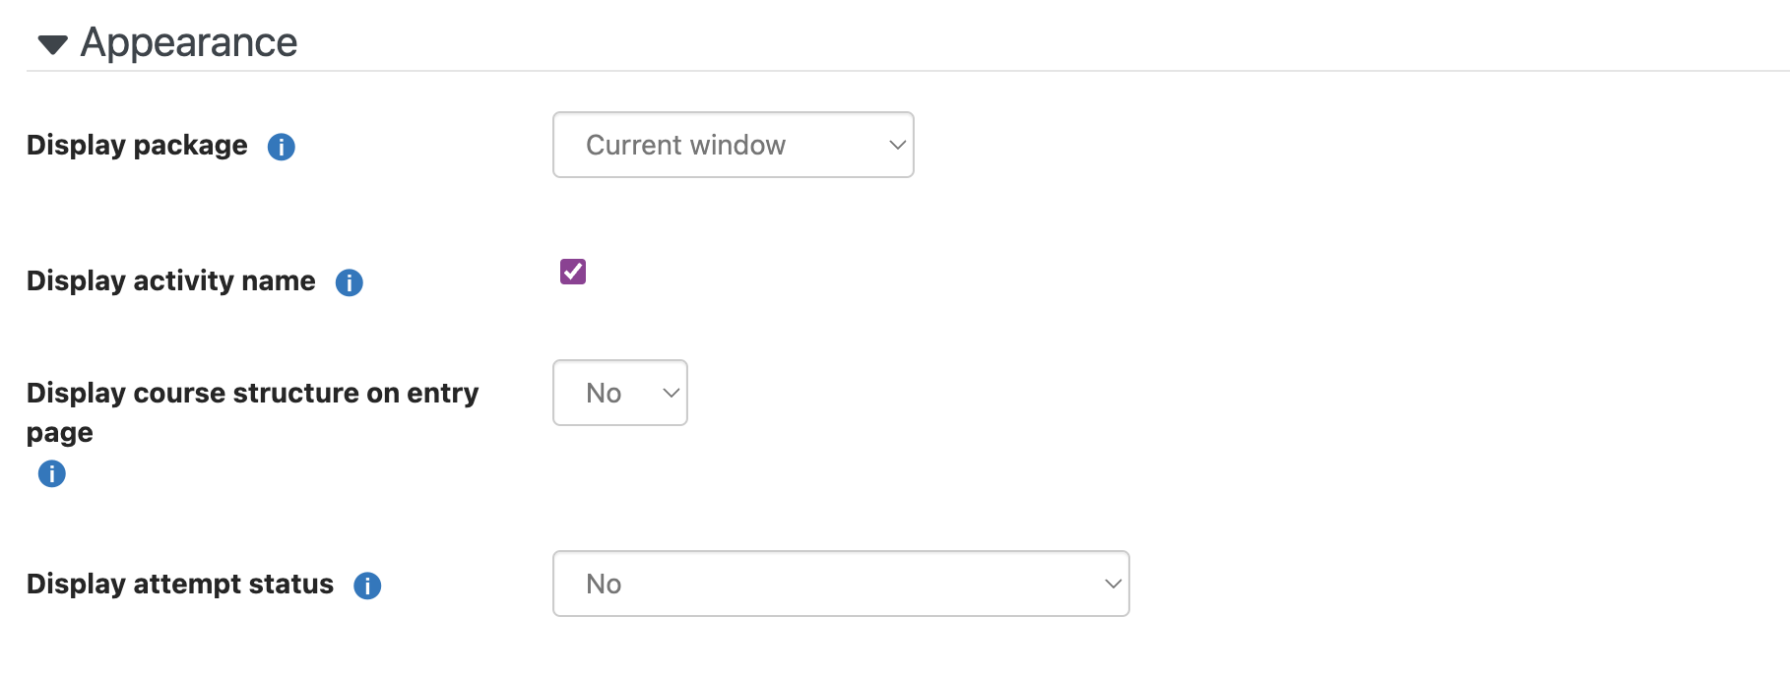
Task: Click chevron arrow in Current window select
Action: pos(897,145)
